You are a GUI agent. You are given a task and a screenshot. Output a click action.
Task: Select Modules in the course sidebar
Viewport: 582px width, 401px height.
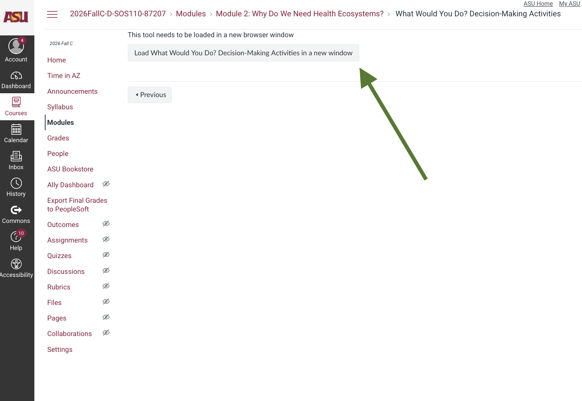(61, 123)
